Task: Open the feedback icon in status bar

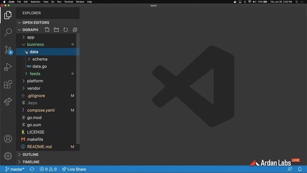Action: [290, 169]
